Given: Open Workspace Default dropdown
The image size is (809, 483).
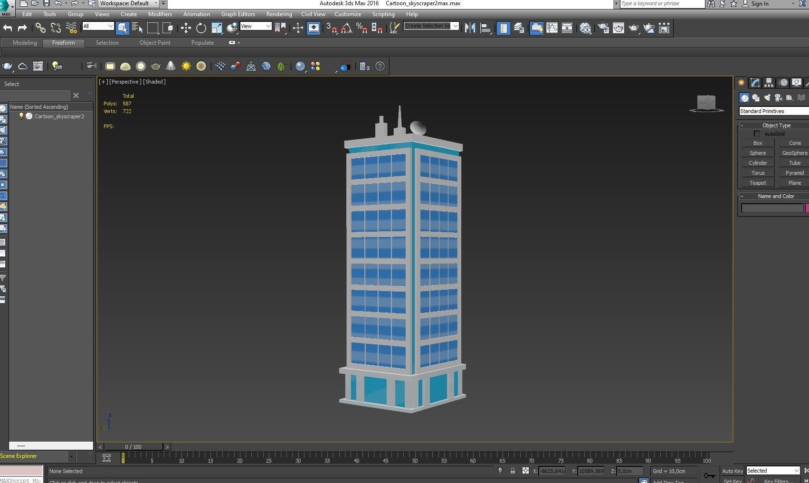Looking at the screenshot, I should pos(129,3).
